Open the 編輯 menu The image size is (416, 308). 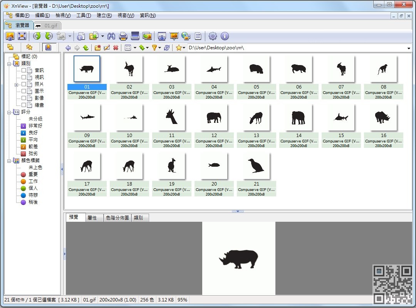pos(42,15)
